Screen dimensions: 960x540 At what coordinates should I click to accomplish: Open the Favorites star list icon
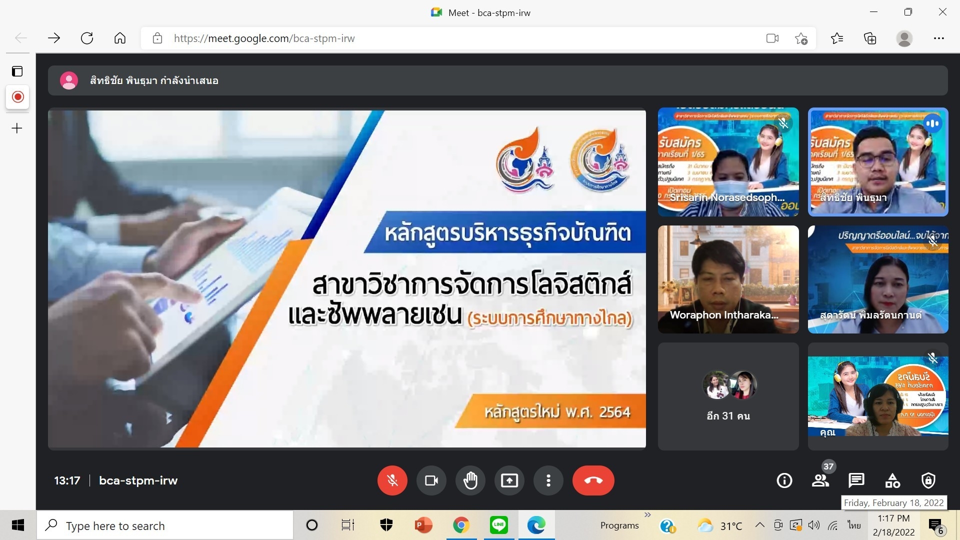[837, 38]
